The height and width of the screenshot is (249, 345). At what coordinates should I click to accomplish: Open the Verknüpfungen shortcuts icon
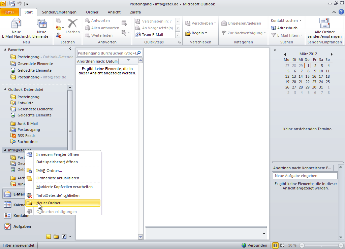64,237
